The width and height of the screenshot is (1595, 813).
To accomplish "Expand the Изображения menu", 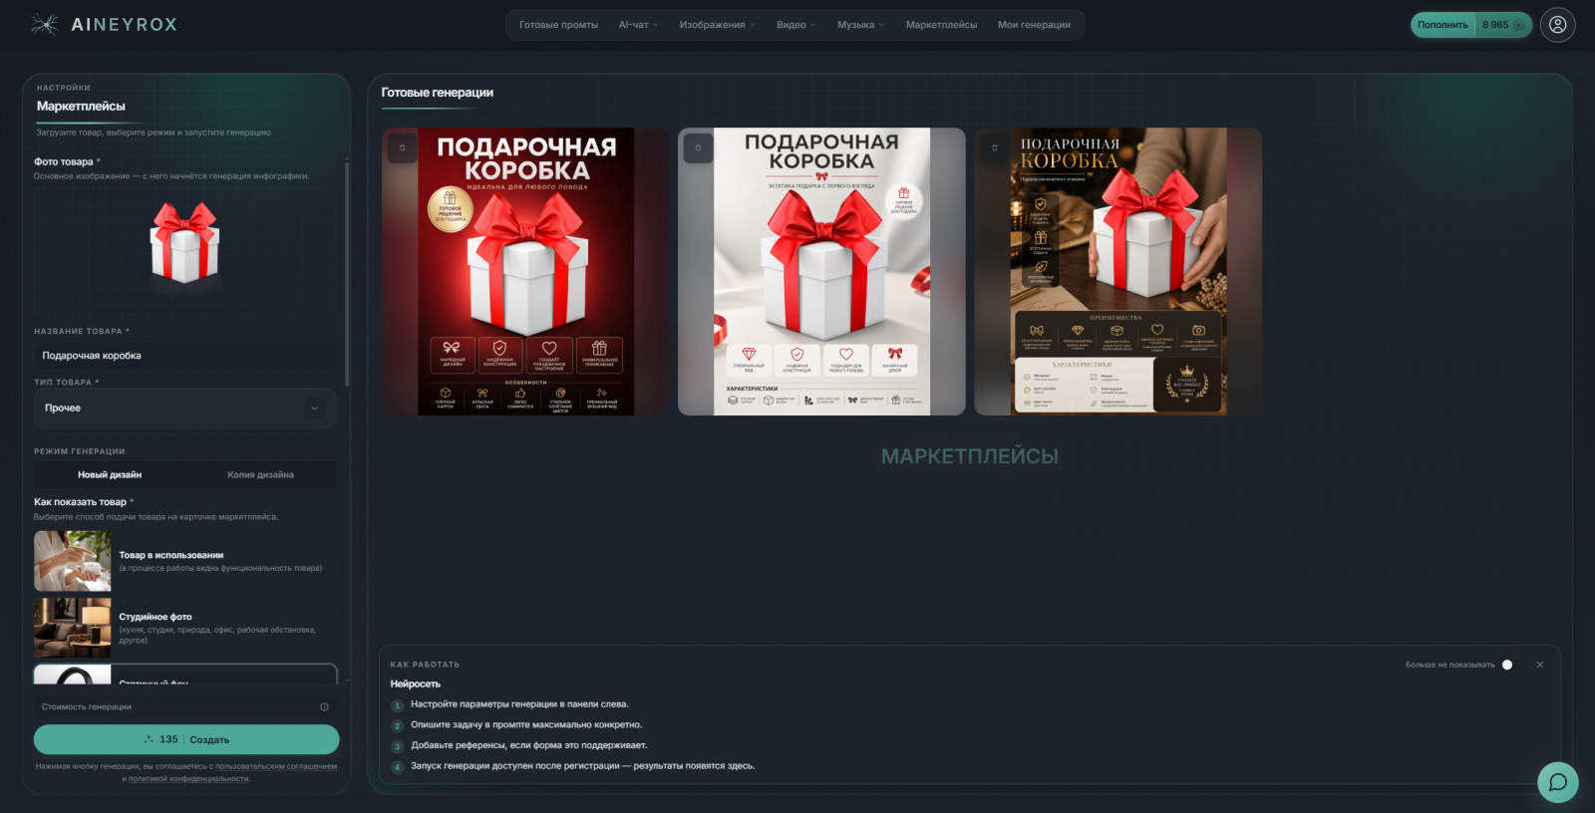I will tap(717, 25).
